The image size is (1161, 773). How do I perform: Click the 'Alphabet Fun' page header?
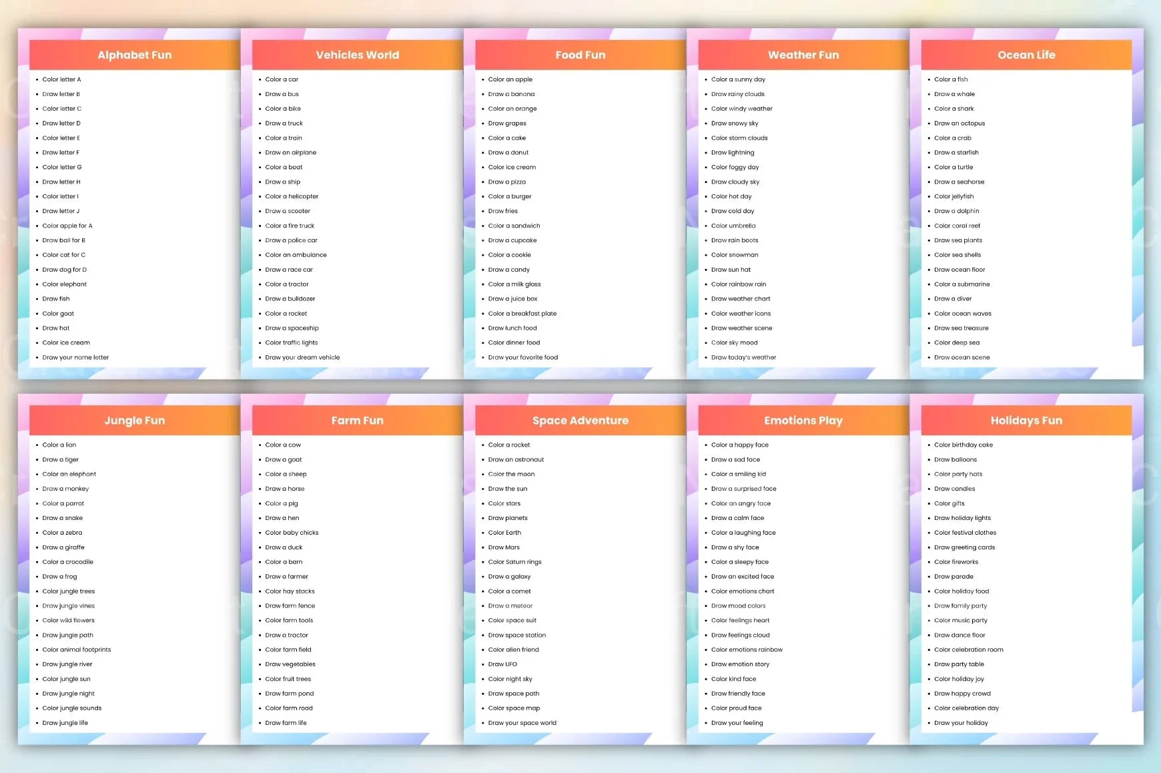click(134, 55)
